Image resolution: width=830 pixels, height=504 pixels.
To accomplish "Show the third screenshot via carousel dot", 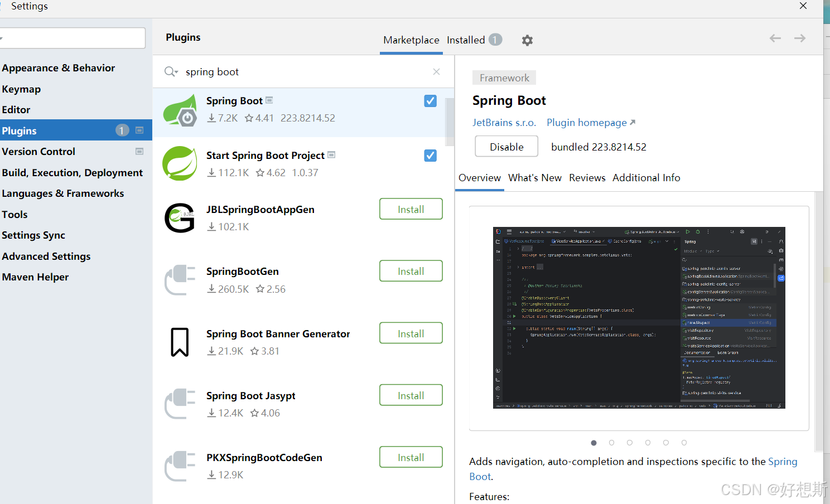I will click(x=630, y=443).
